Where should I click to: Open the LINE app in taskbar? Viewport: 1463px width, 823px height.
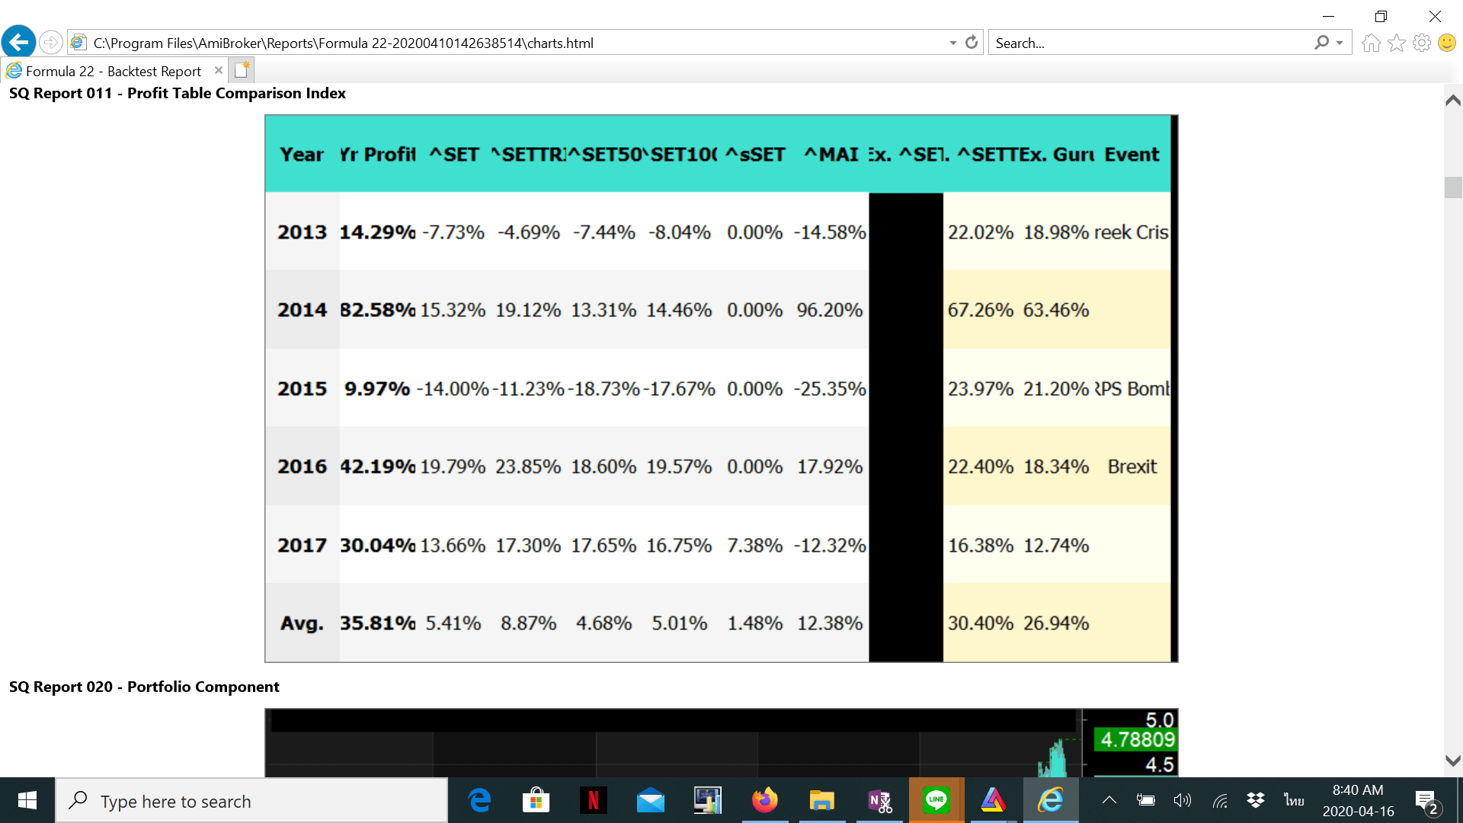click(x=936, y=800)
